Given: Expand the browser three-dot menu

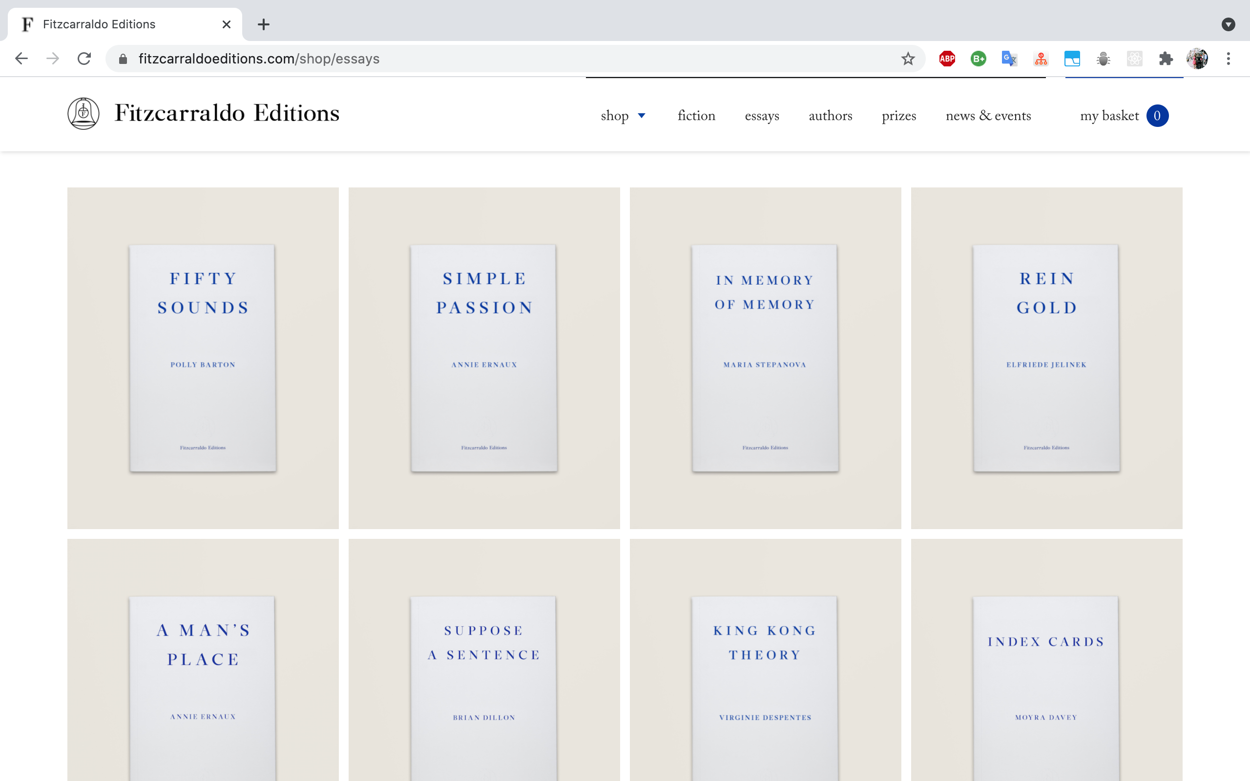Looking at the screenshot, I should tap(1229, 59).
